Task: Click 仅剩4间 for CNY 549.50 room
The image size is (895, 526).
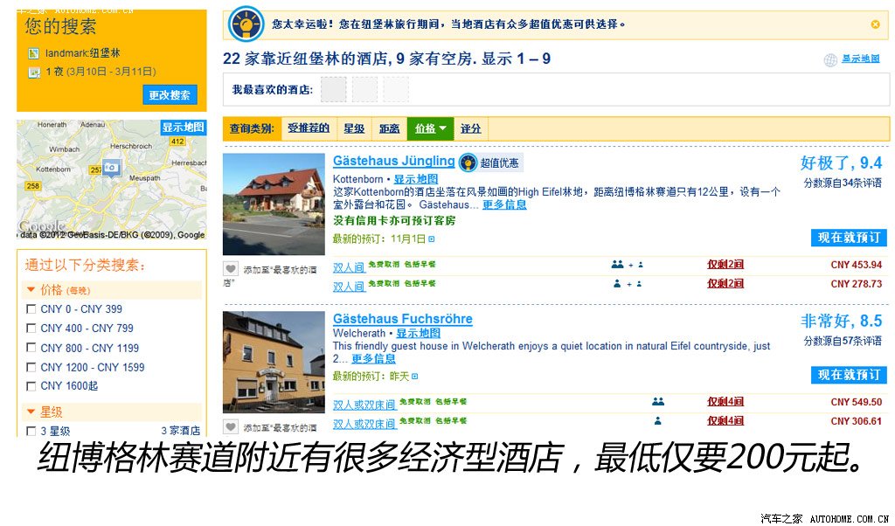Action: click(725, 402)
